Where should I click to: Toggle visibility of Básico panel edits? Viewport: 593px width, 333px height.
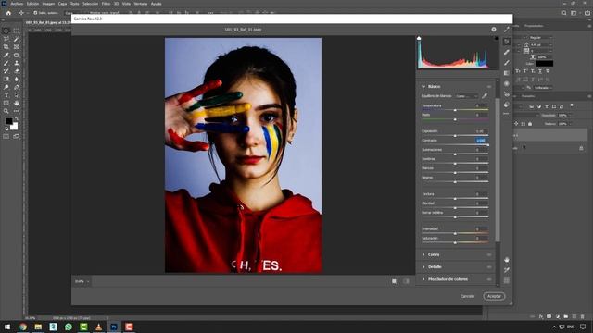(x=489, y=87)
